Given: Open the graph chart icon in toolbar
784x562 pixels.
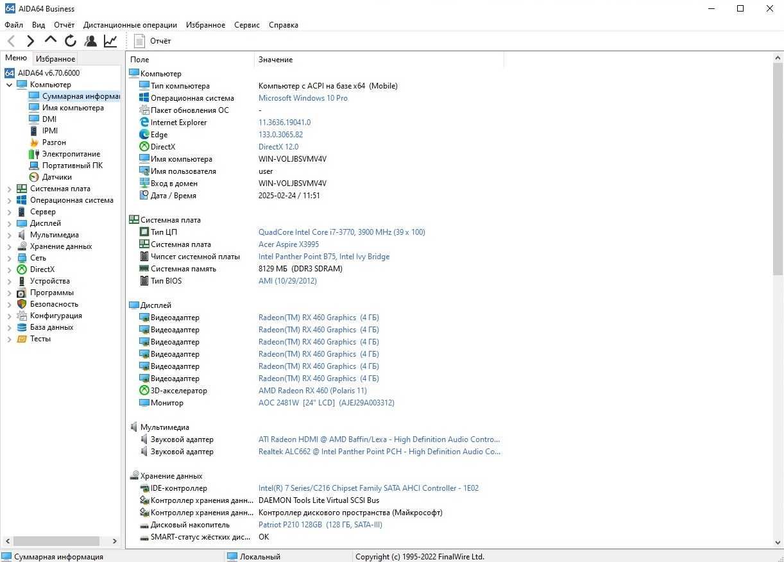Looking at the screenshot, I should pyautogui.click(x=110, y=41).
